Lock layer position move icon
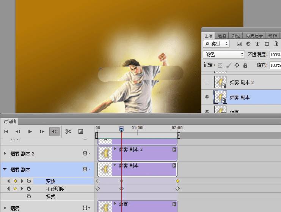The height and width of the screenshot is (212, 281). click(237, 65)
